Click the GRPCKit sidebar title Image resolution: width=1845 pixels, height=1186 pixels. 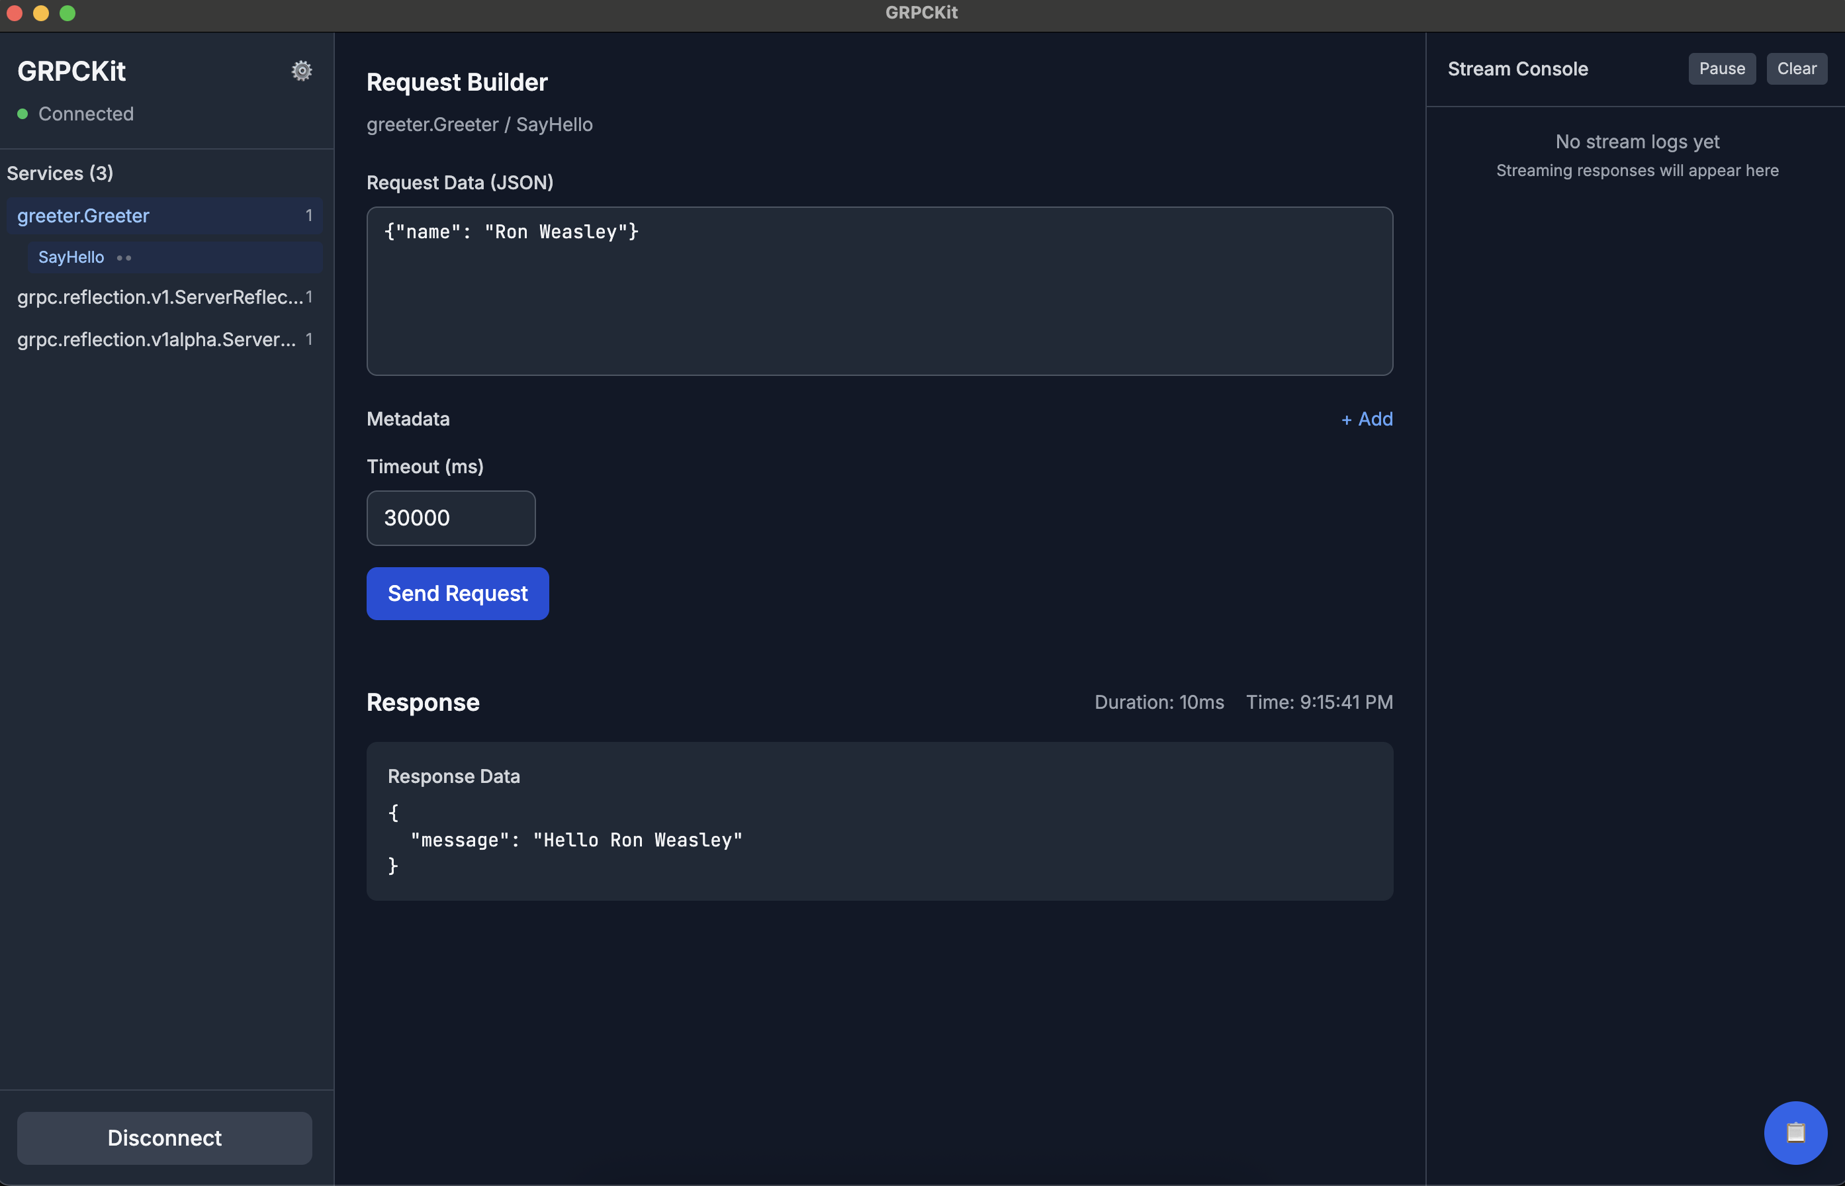(71, 71)
